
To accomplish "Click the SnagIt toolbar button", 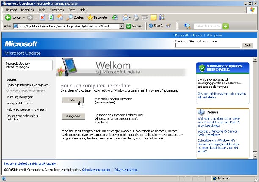I will pos(156,26).
